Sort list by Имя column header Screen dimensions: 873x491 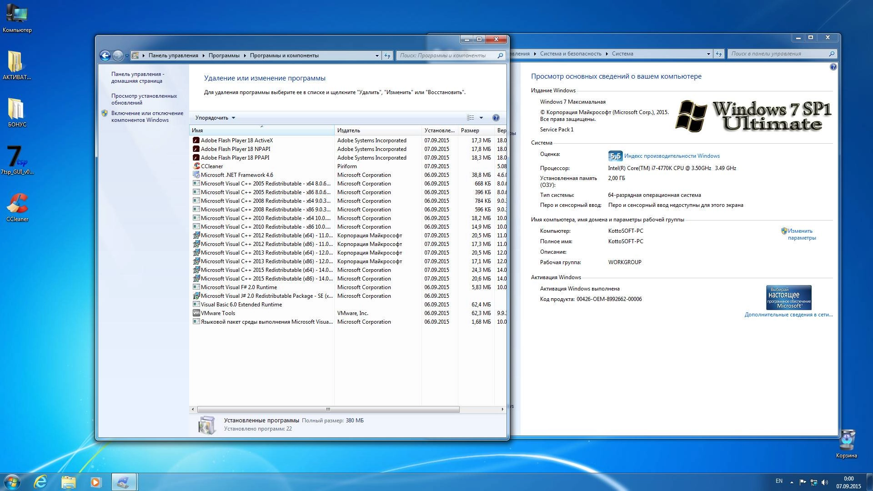tap(261, 130)
